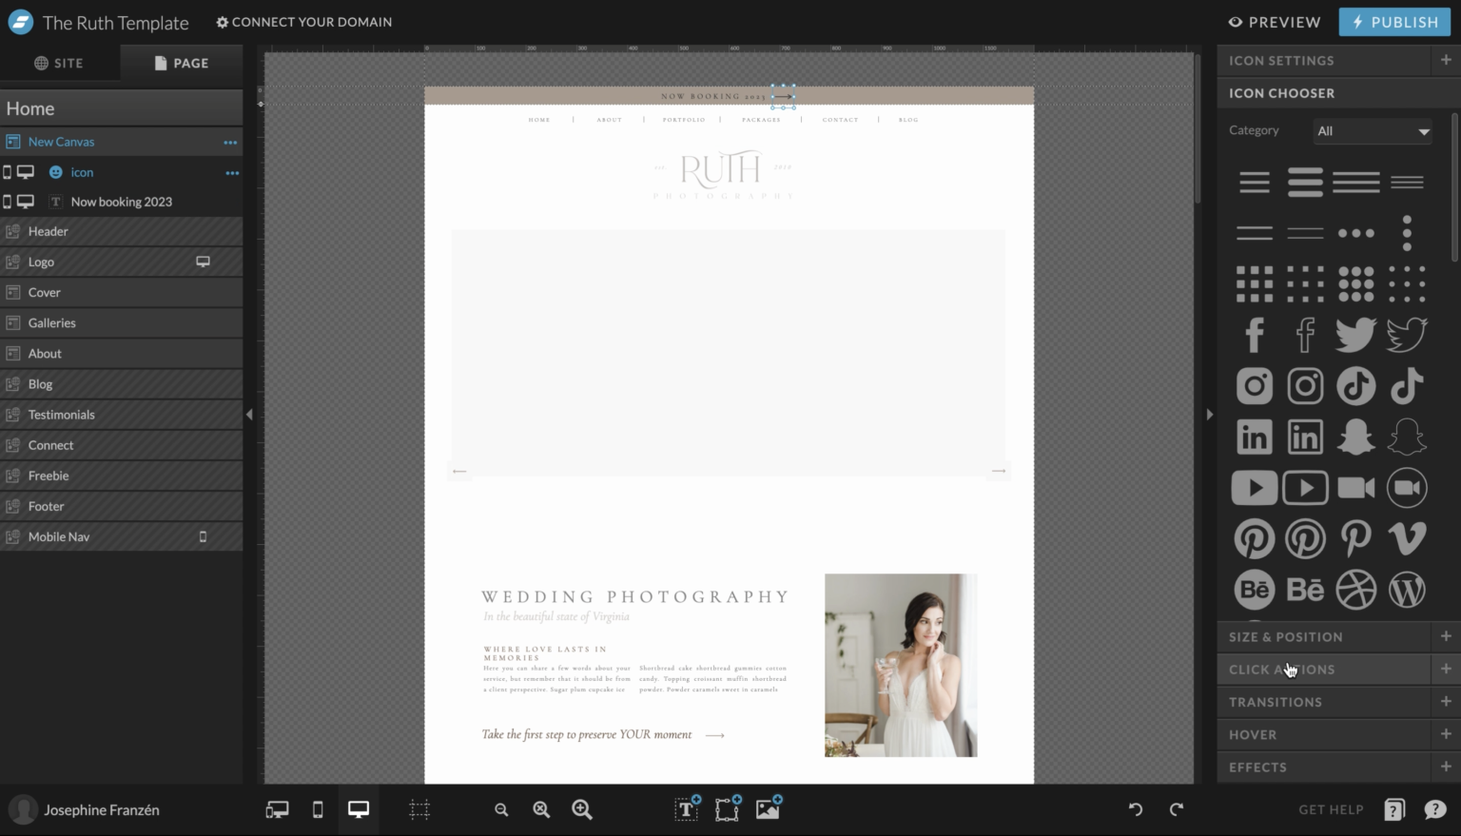Select the Twitter bird icon

(1355, 334)
